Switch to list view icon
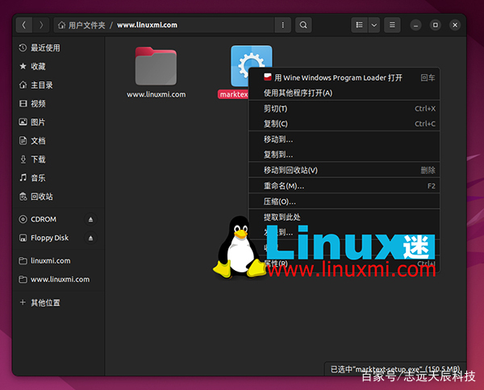The height and width of the screenshot is (390, 484). [359, 25]
